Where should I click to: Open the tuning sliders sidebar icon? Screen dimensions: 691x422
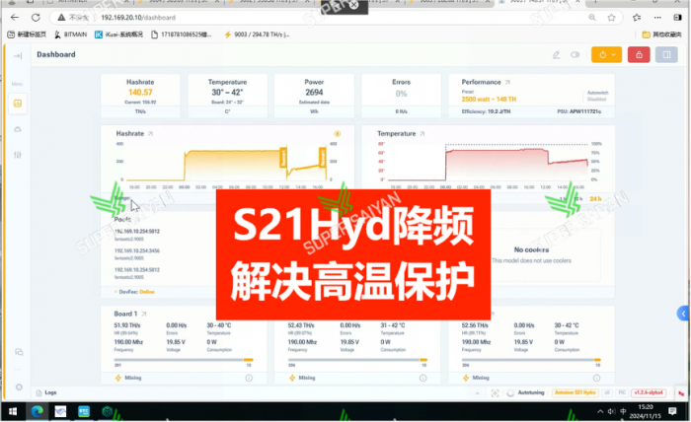pos(18,155)
